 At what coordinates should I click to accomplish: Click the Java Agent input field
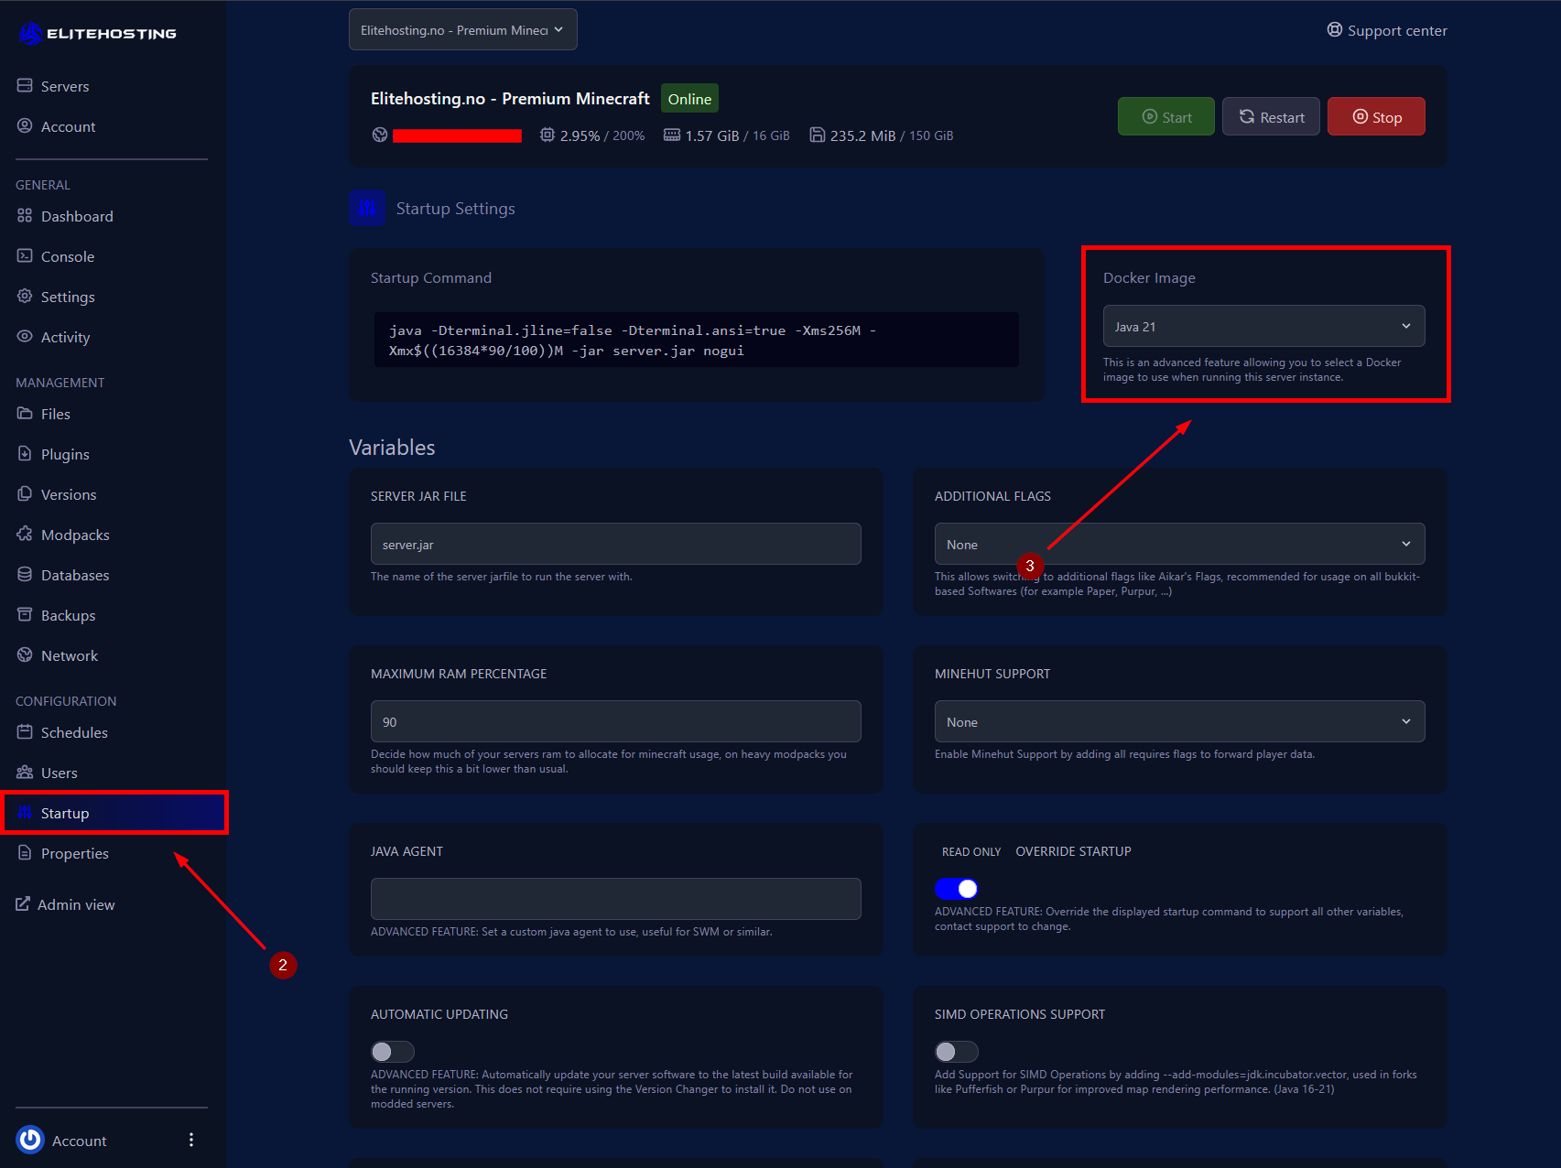click(x=616, y=899)
